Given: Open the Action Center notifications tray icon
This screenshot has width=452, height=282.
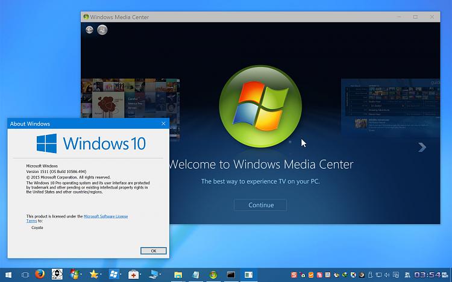Looking at the screenshot, I should click(x=396, y=275).
